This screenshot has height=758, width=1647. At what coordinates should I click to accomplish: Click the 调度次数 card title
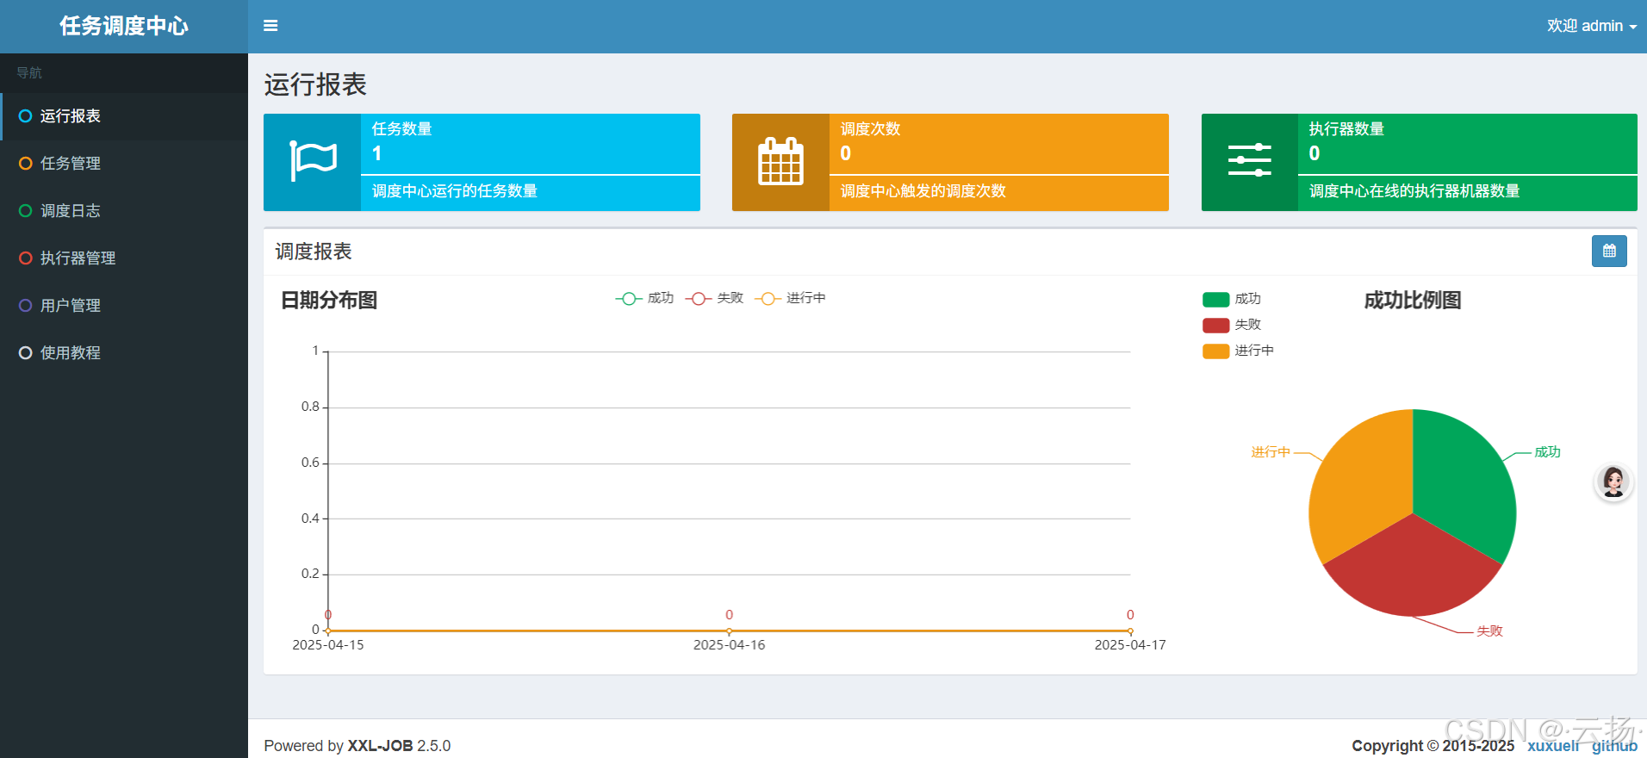tap(870, 129)
